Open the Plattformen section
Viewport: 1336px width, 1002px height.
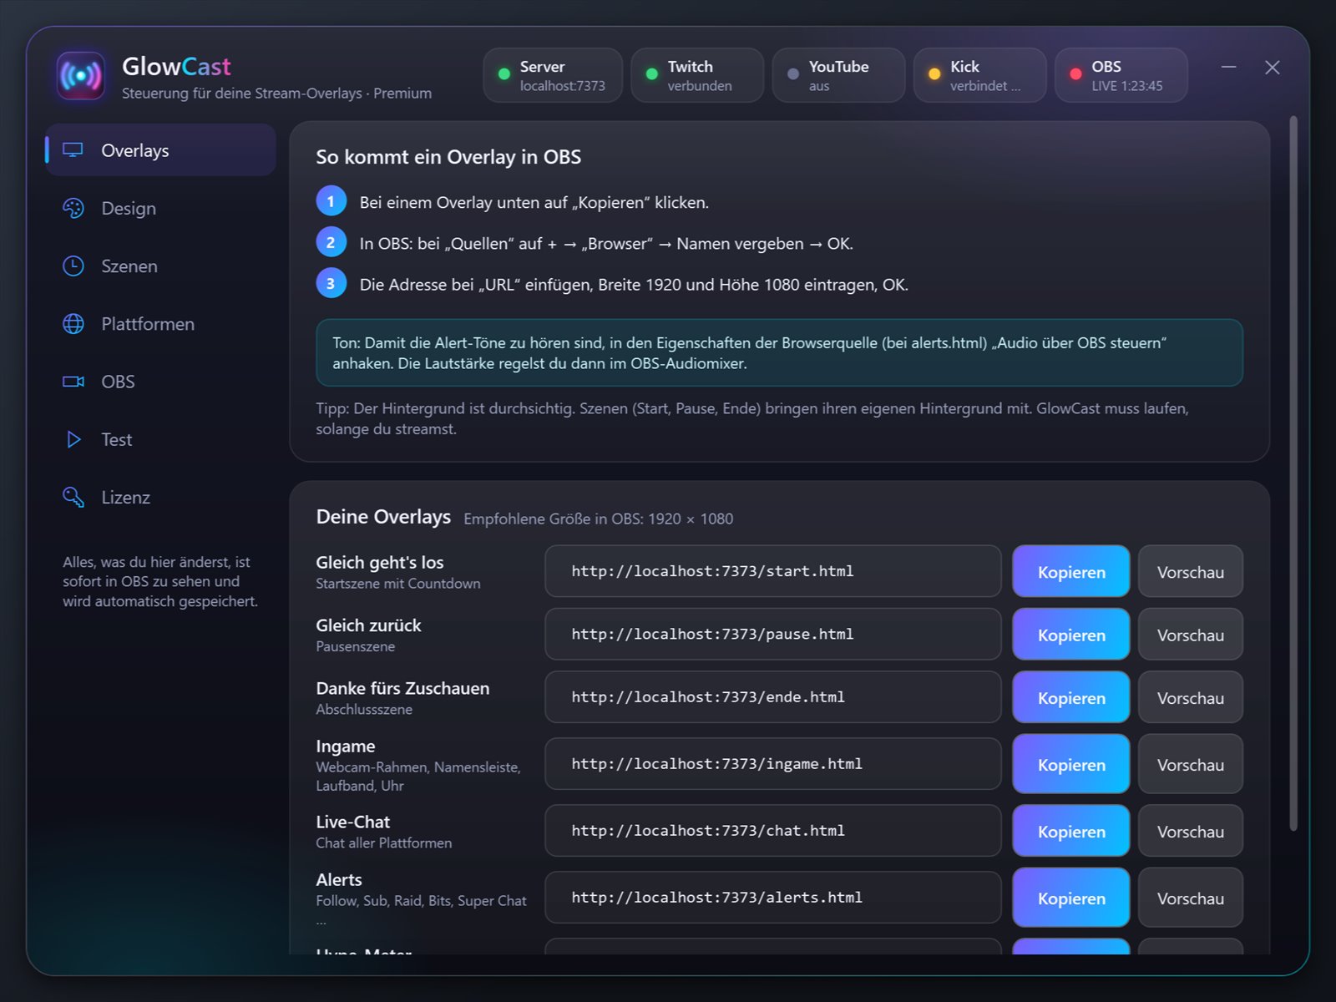161,324
